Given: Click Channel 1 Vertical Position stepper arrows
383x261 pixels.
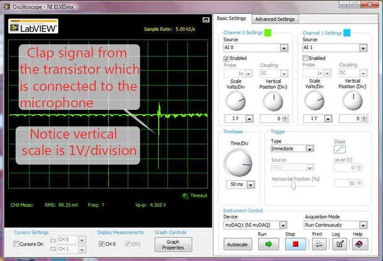Looking at the screenshot, I should tap(364, 119).
